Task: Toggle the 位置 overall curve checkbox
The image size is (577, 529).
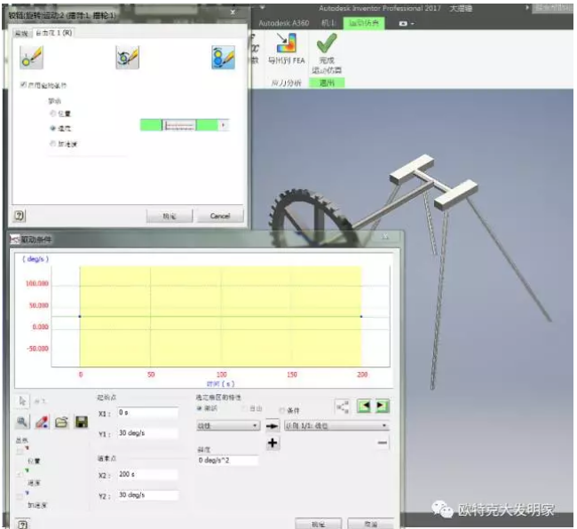Action: tap(20, 451)
